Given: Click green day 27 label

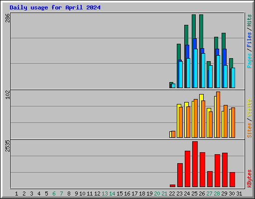Looking at the screenshot, I should coord(209,194).
